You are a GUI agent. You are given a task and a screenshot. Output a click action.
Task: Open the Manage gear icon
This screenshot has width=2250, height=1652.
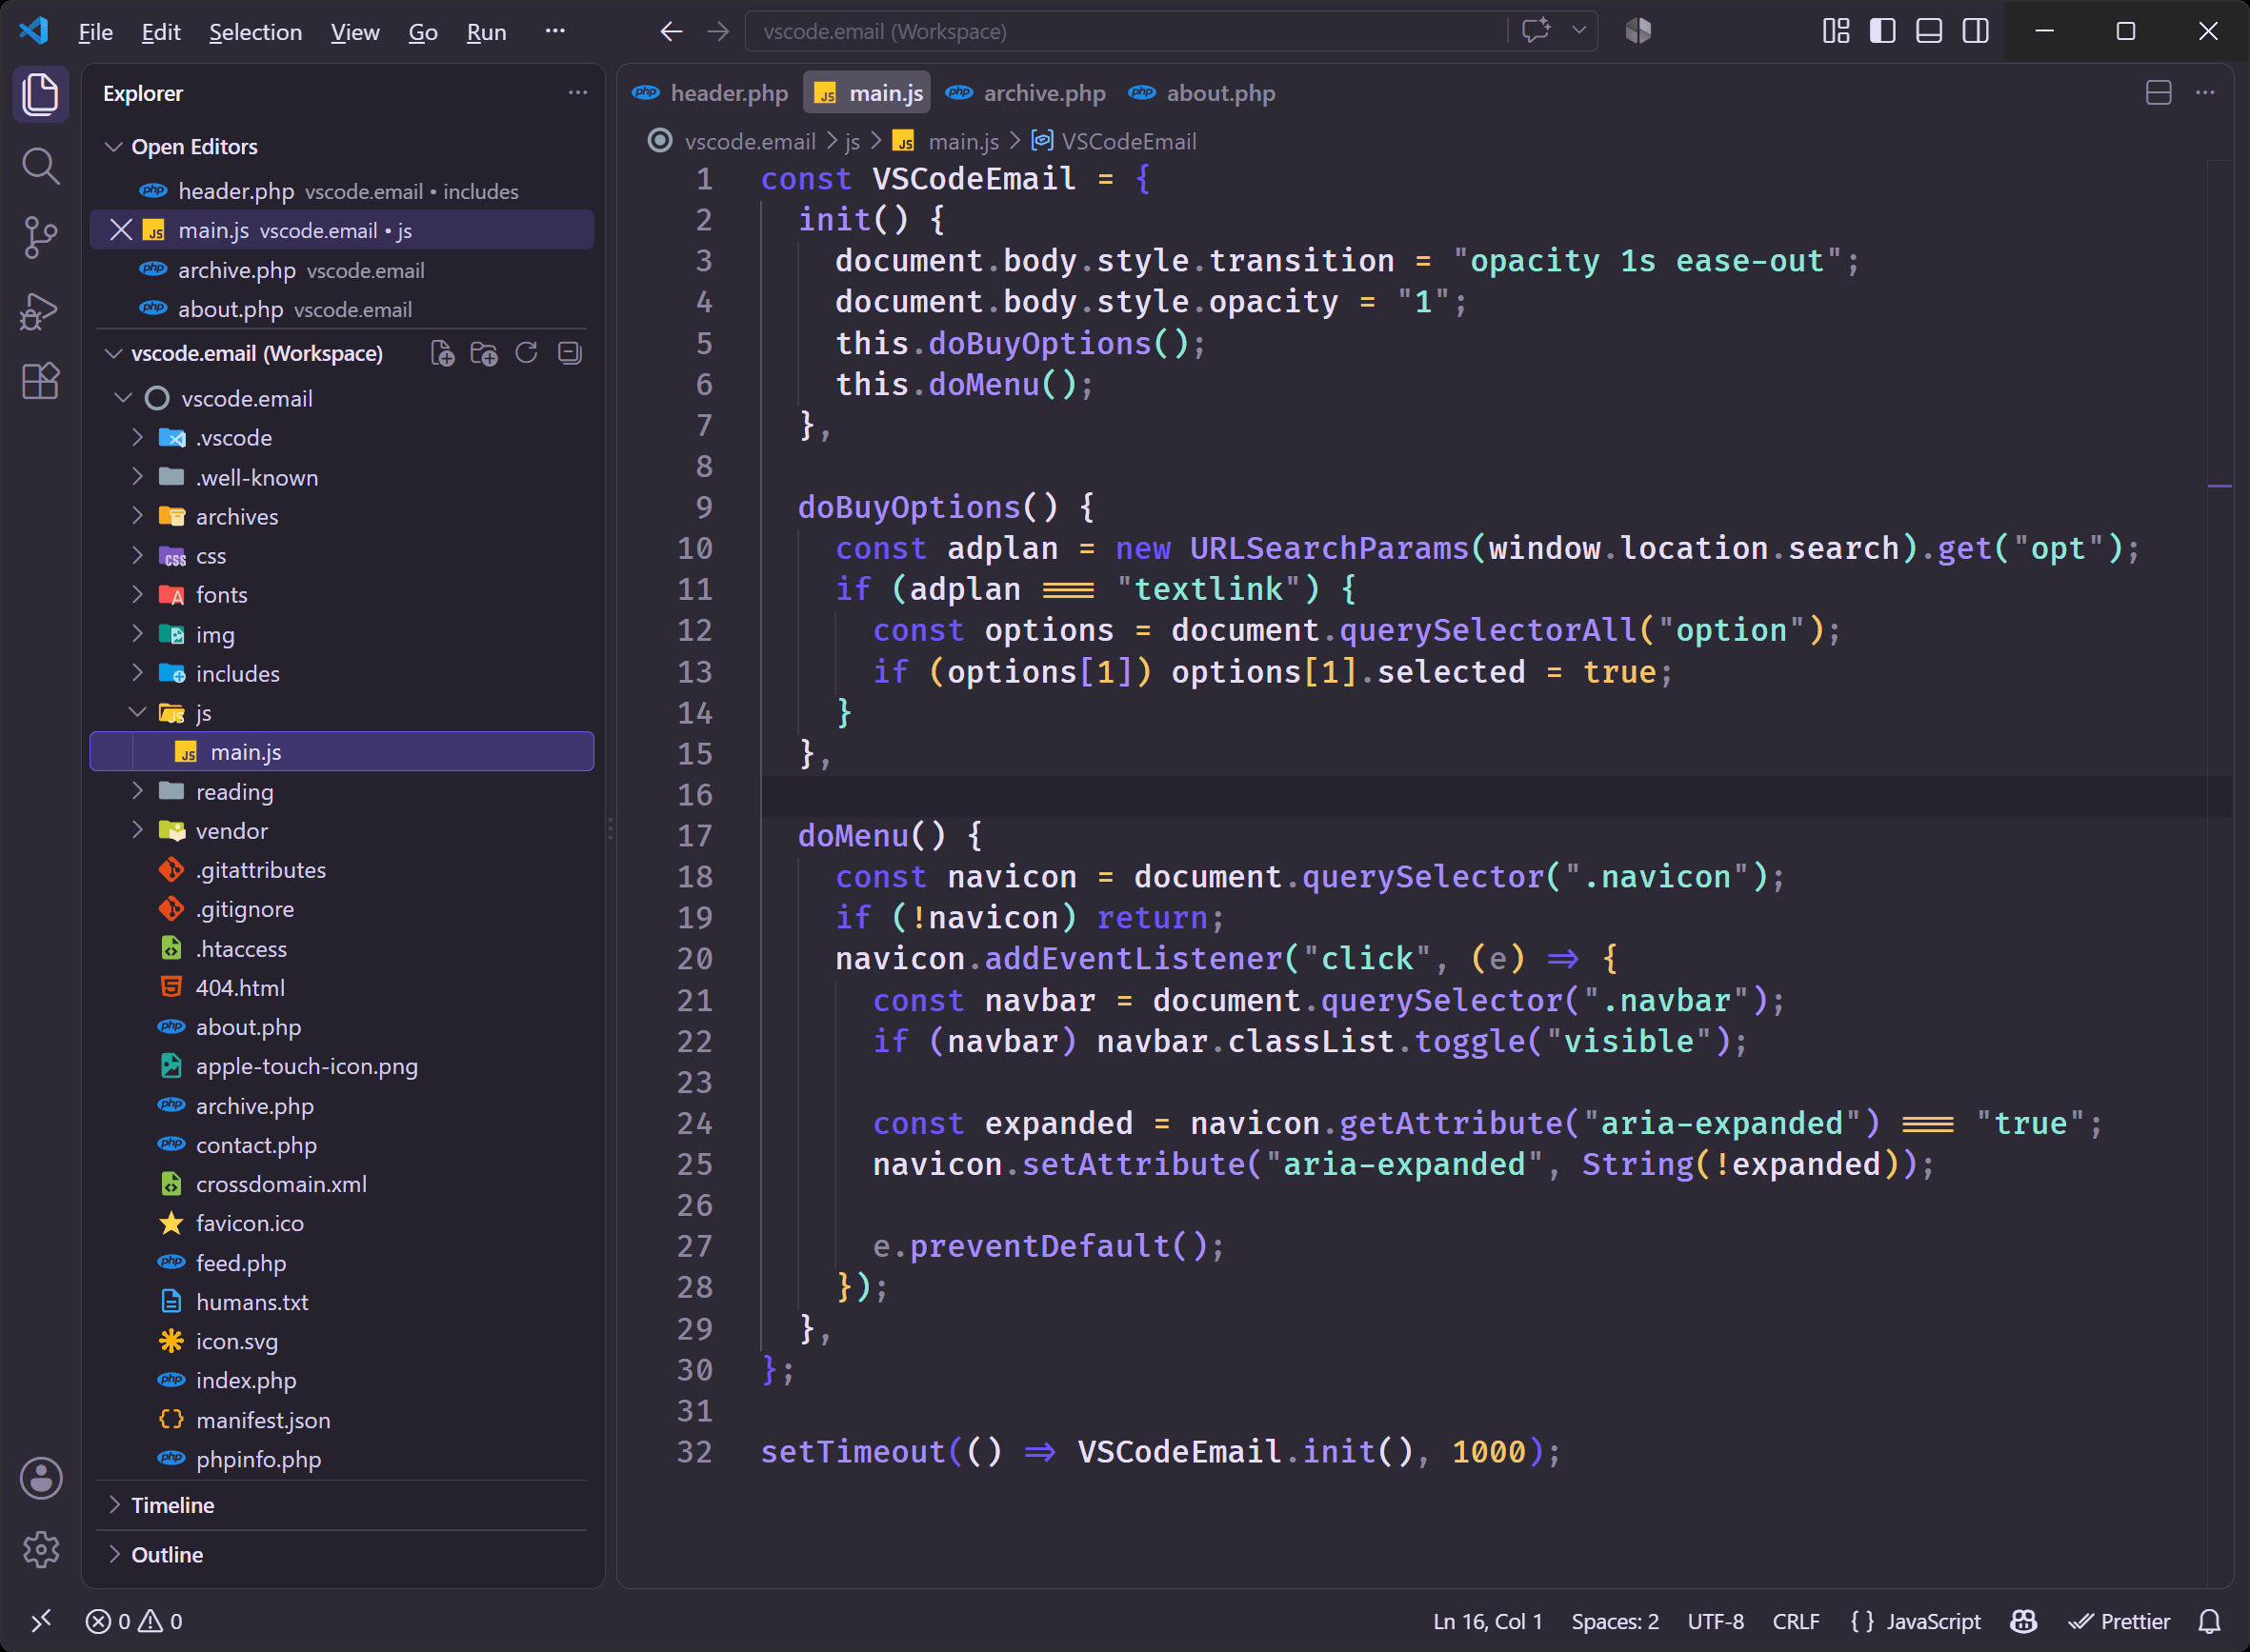(41, 1550)
